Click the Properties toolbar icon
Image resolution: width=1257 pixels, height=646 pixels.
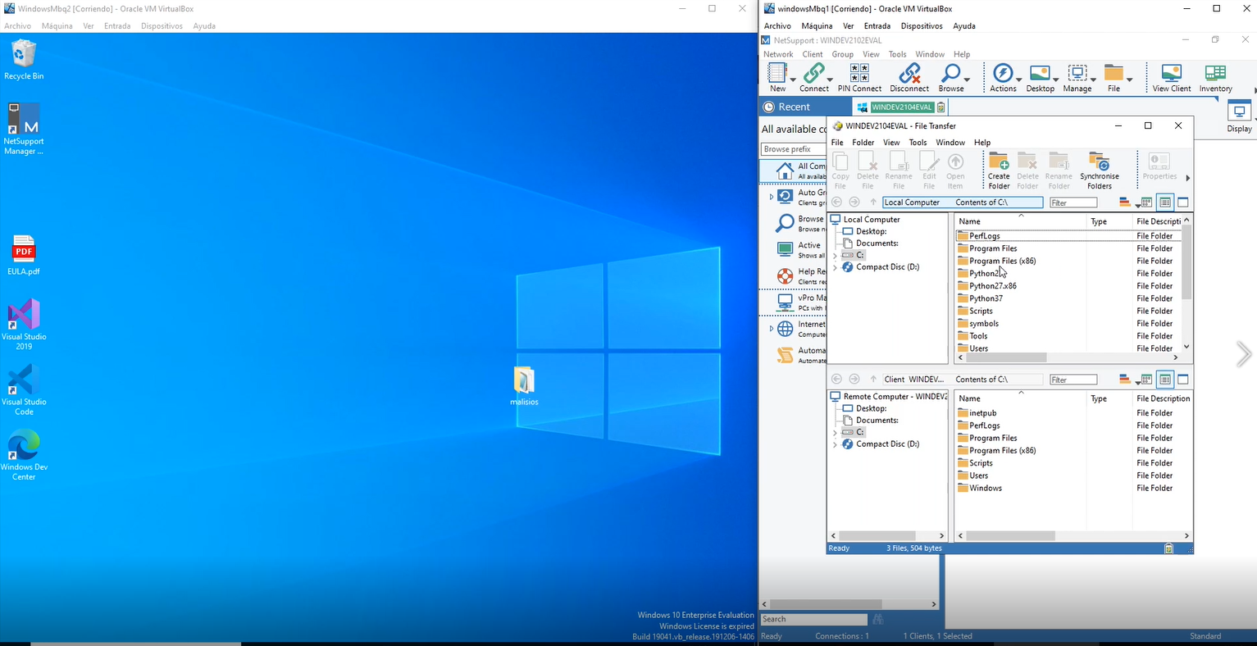pyautogui.click(x=1159, y=166)
